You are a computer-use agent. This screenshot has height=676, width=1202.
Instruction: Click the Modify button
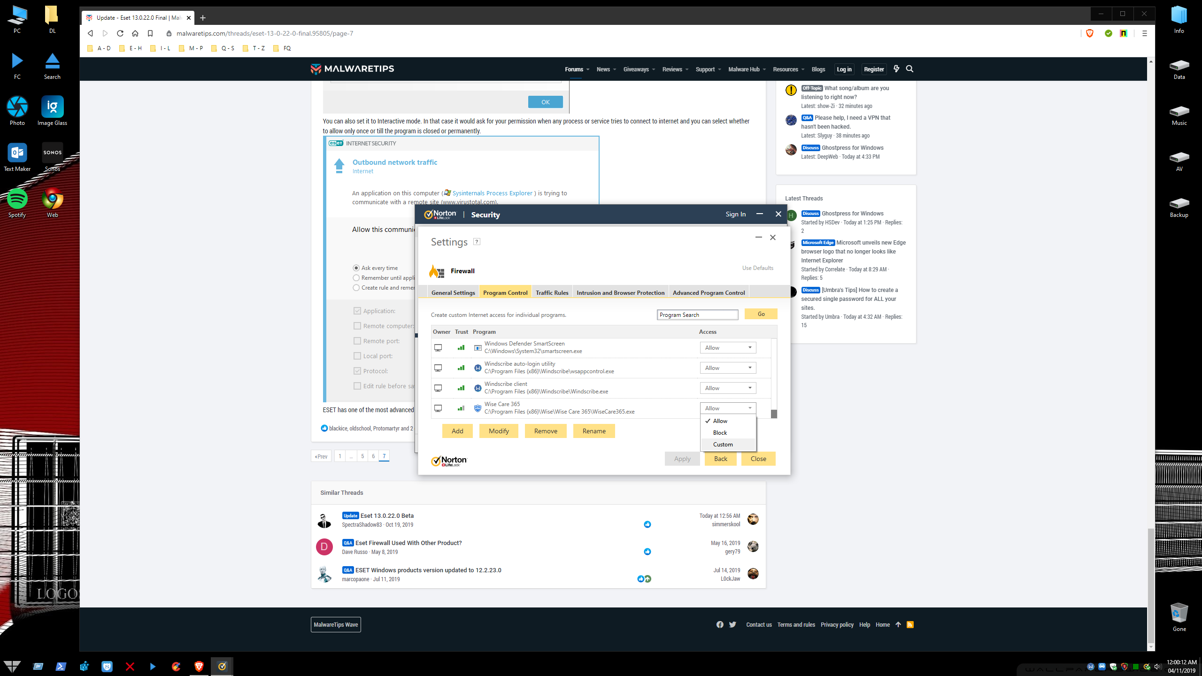click(x=499, y=431)
